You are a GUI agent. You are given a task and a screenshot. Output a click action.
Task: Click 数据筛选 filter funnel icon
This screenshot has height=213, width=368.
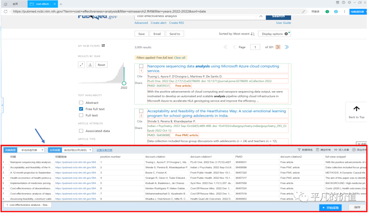(x=299, y=150)
